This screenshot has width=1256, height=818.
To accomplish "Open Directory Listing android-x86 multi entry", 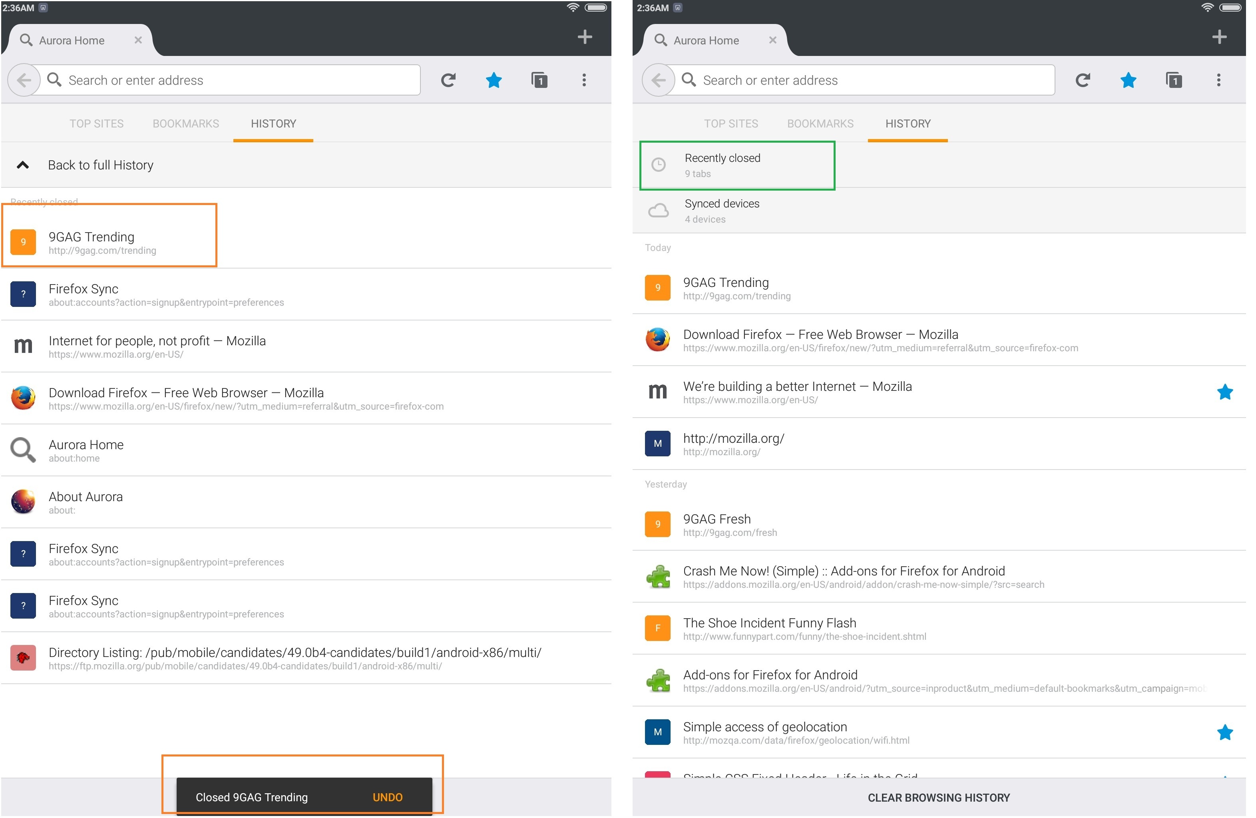I will 306,658.
